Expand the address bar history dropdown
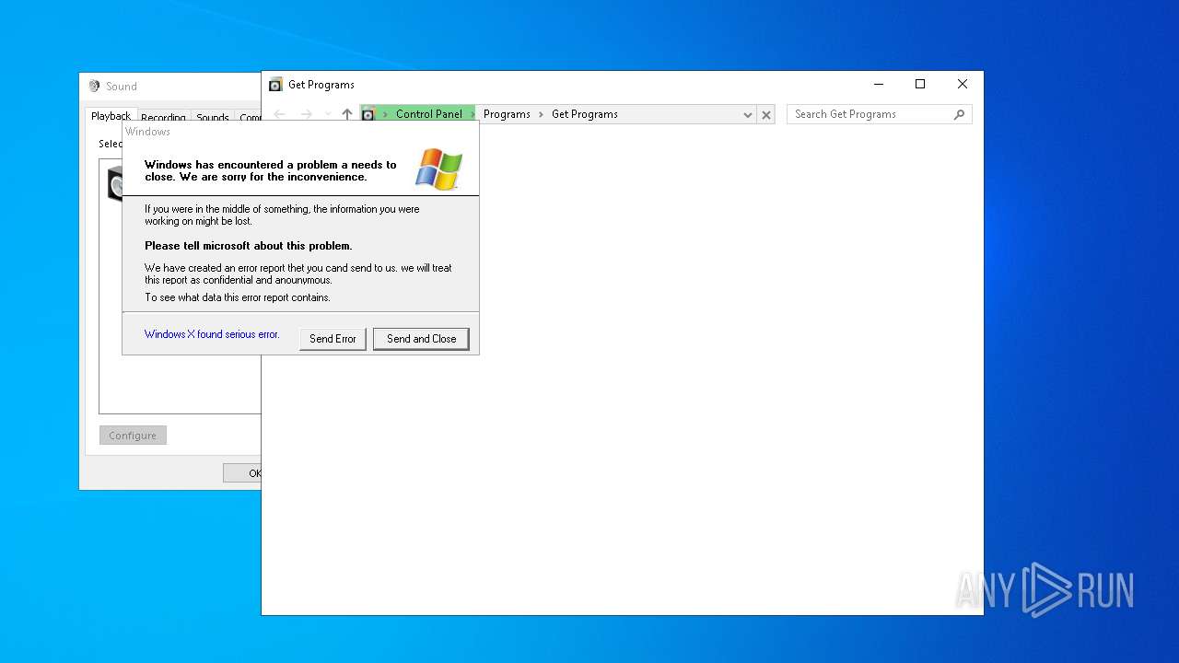 [x=748, y=115]
